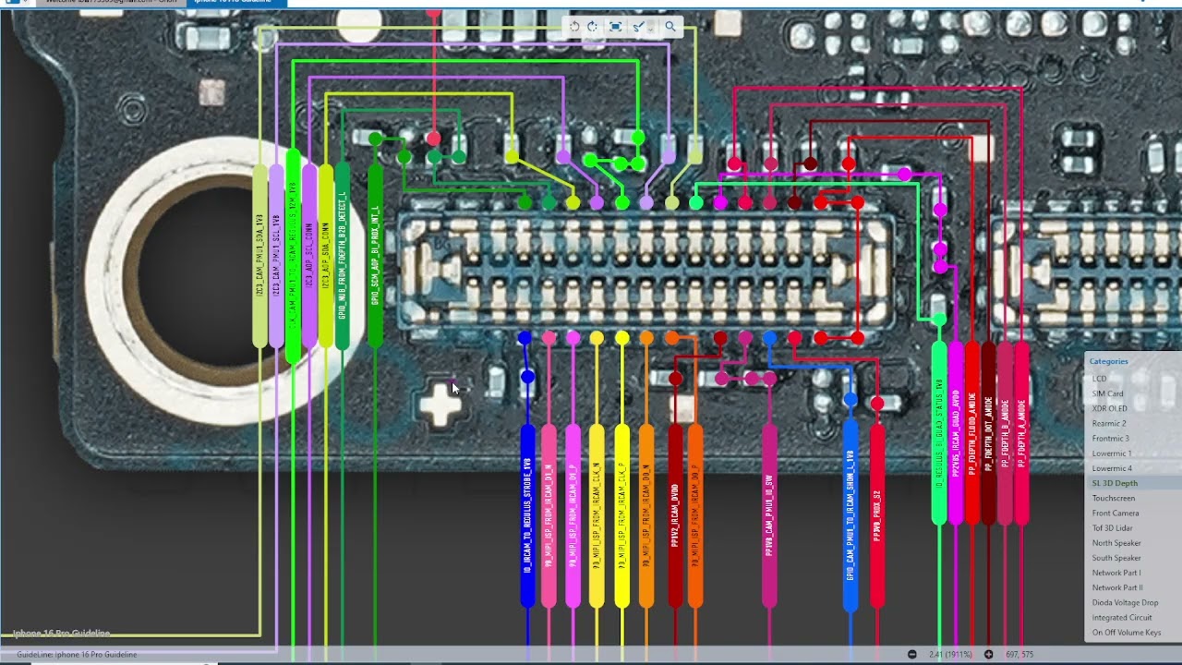This screenshot has width=1182, height=665.
Task: Click the 697, 575 coordinates readout
Action: pyautogui.click(x=1019, y=654)
